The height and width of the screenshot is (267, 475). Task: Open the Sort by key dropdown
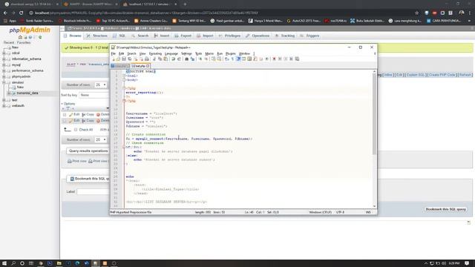point(94,95)
